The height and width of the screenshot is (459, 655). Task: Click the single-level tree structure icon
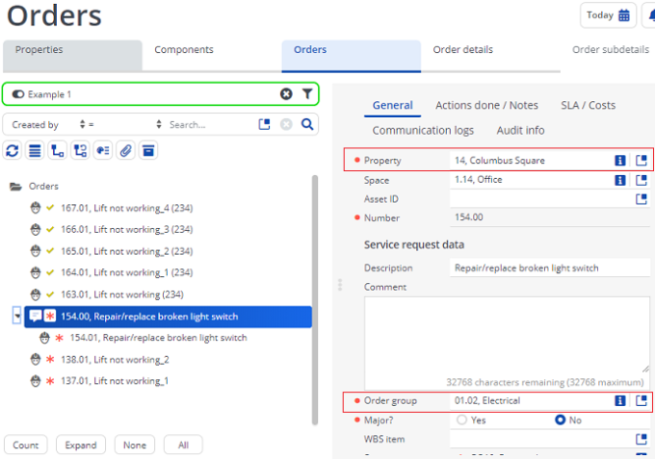[57, 151]
